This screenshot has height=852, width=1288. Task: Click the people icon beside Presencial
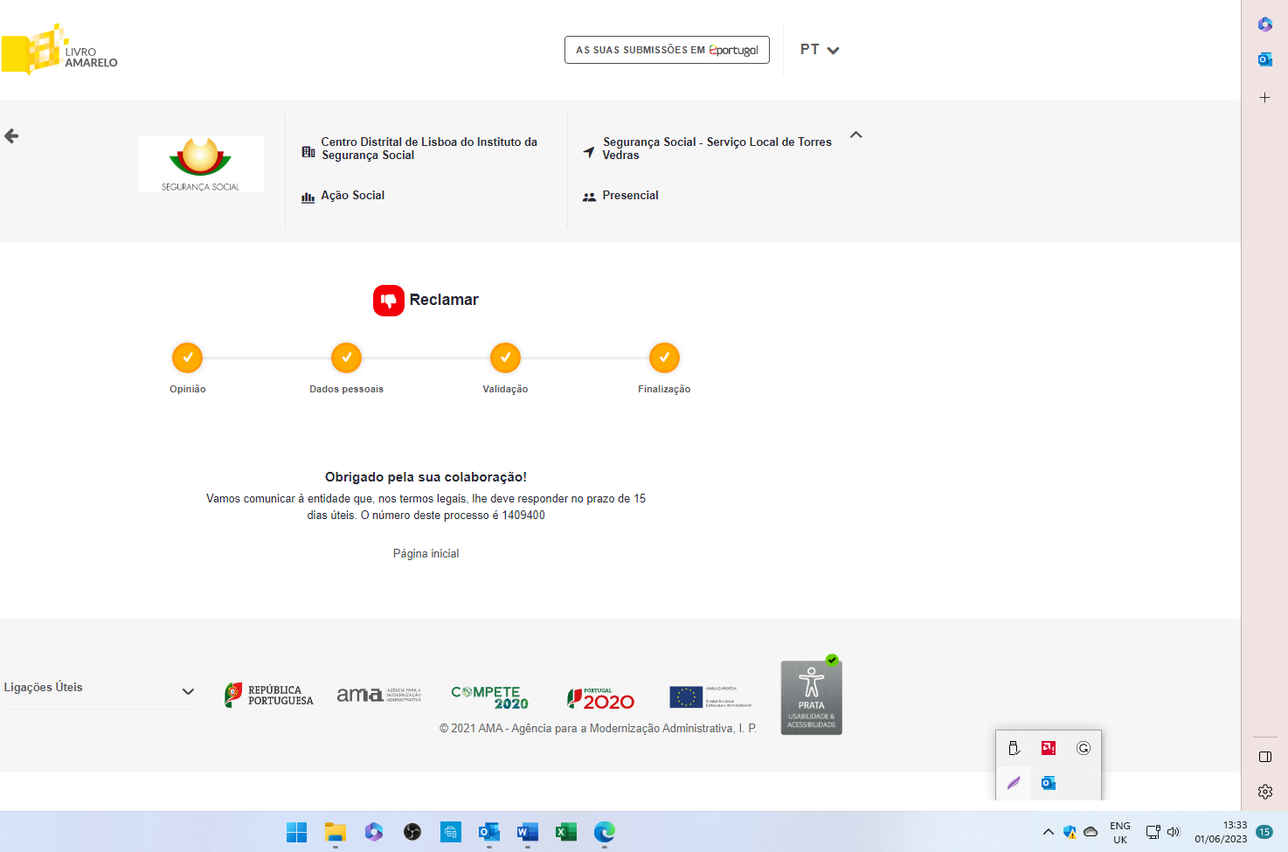(x=589, y=197)
